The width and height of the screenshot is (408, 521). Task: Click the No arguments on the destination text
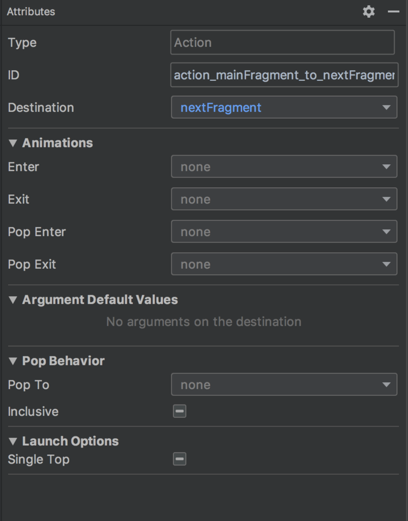click(x=203, y=322)
